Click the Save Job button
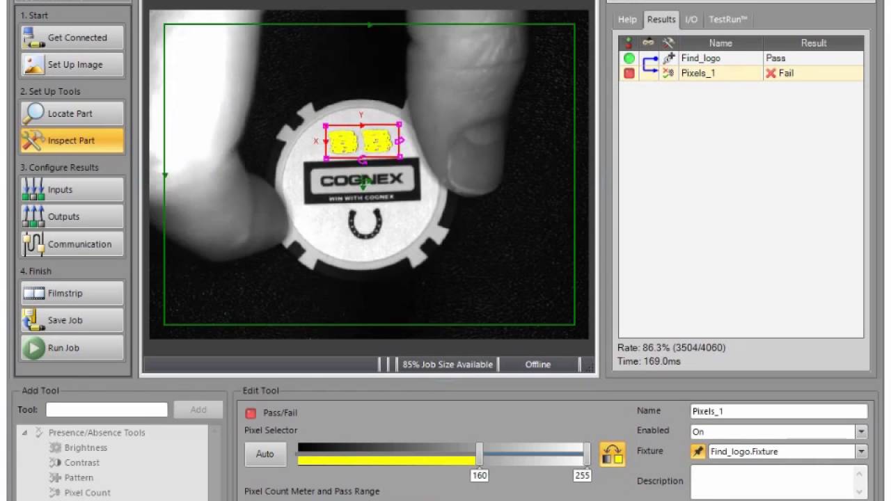 72,320
